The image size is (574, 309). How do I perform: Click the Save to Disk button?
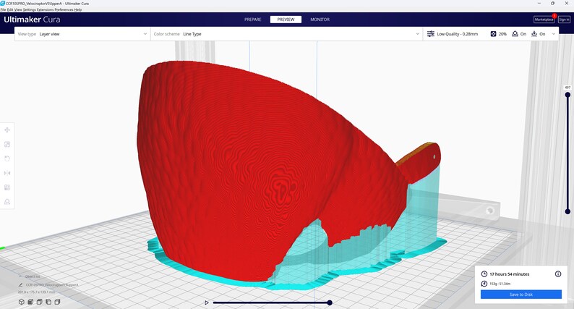521,295
